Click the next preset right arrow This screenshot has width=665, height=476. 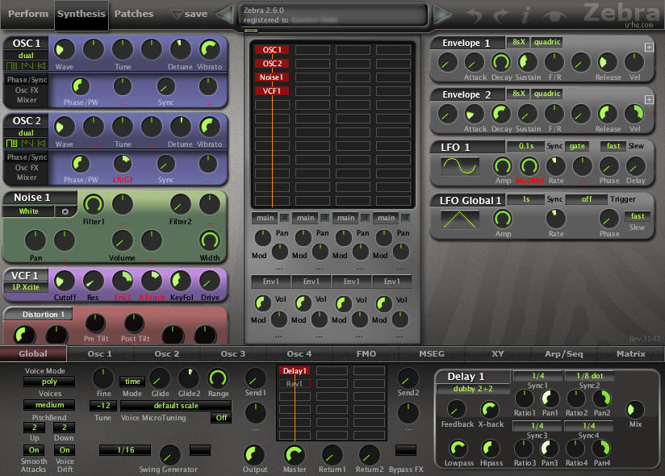tap(441, 15)
